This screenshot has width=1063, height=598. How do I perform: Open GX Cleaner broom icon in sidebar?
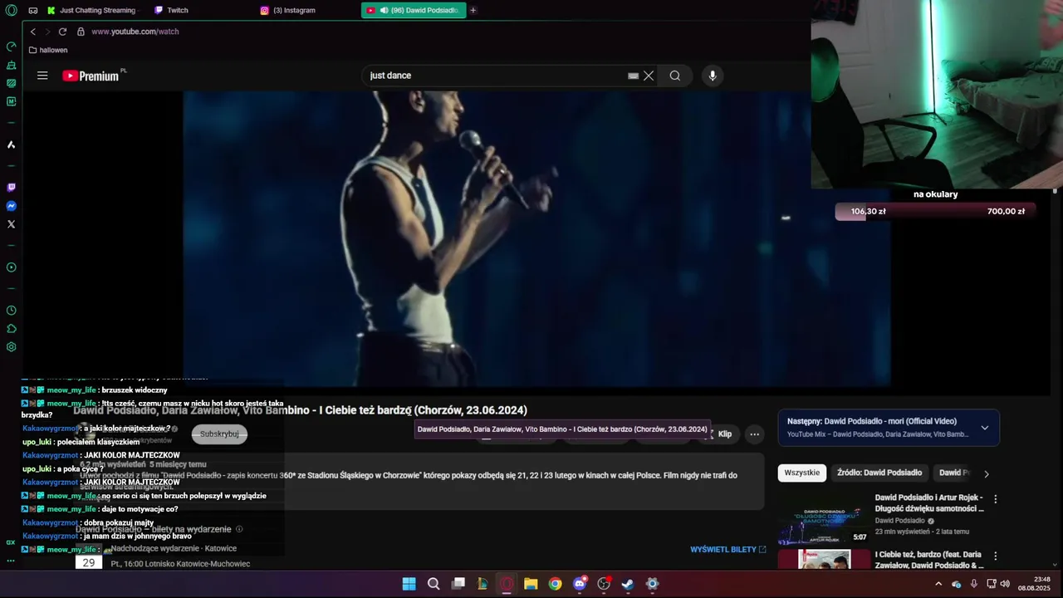click(11, 65)
